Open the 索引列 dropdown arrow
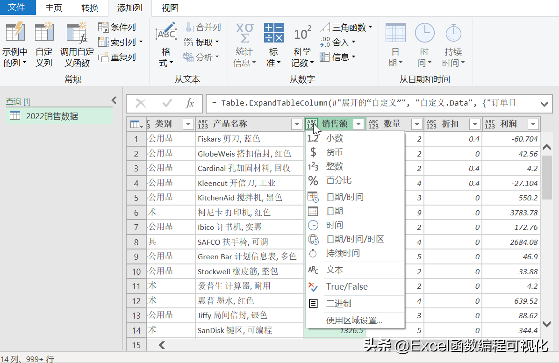Viewport: 559px width, 363px height. point(141,42)
